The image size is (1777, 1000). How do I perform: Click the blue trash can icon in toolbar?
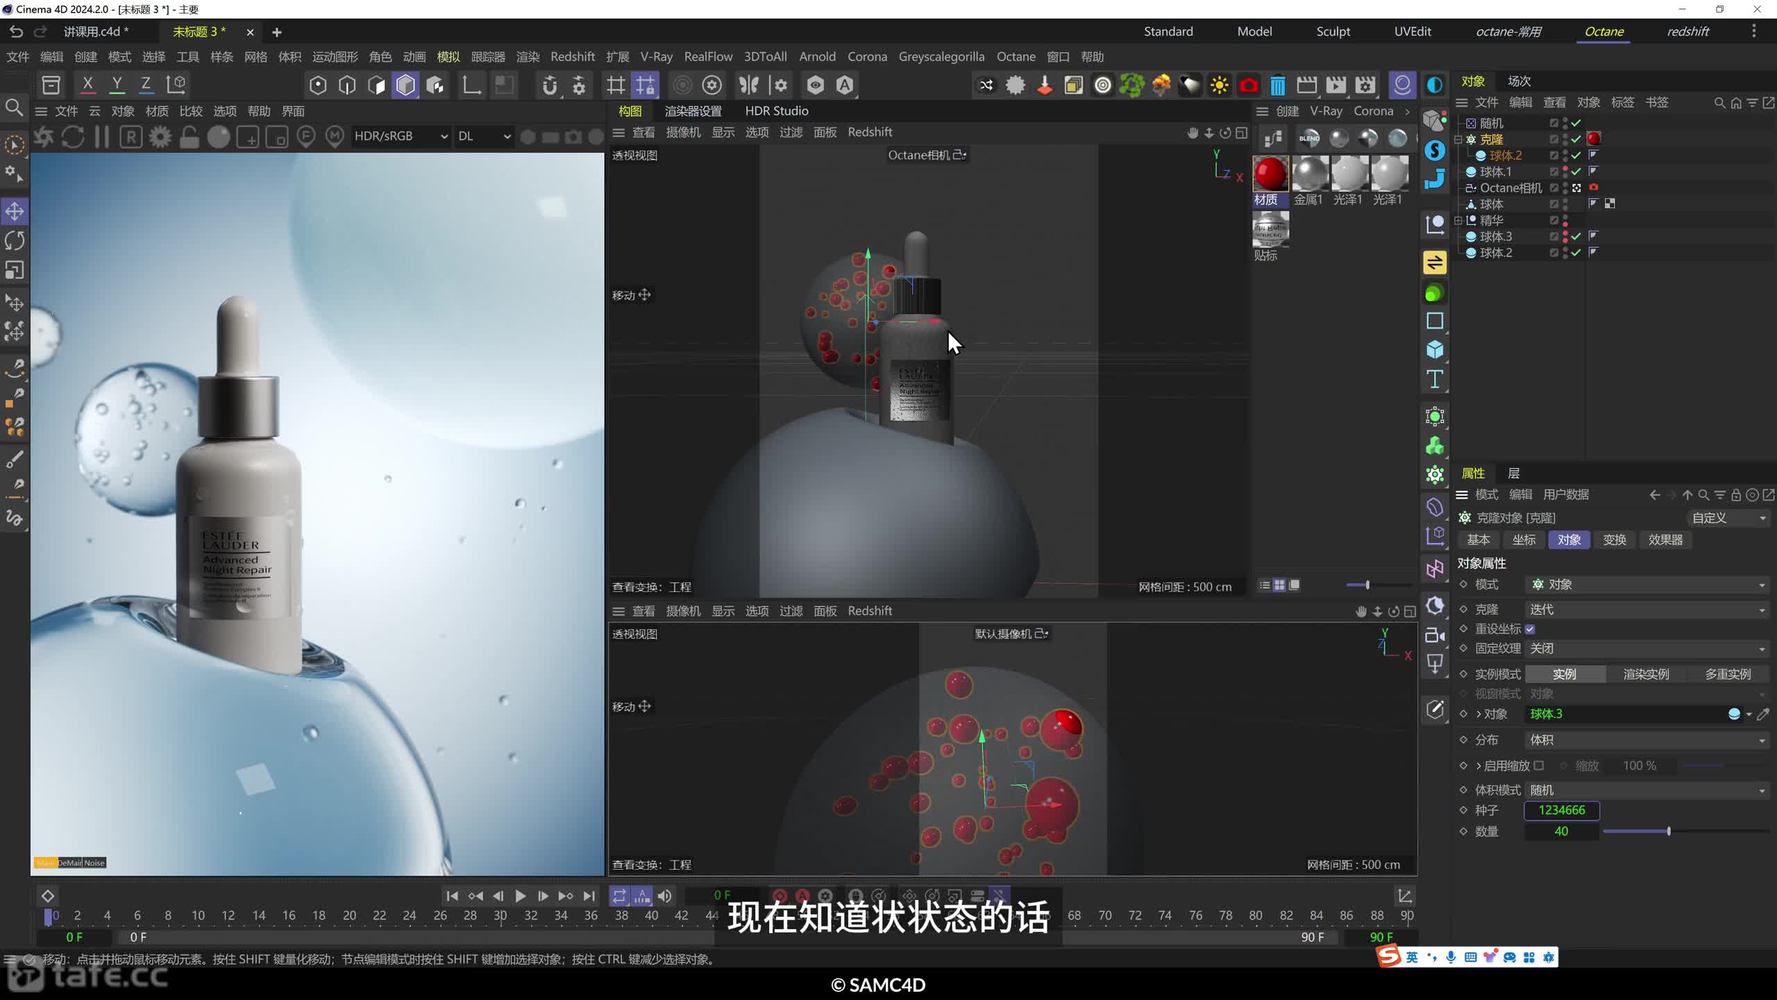[x=1277, y=85]
